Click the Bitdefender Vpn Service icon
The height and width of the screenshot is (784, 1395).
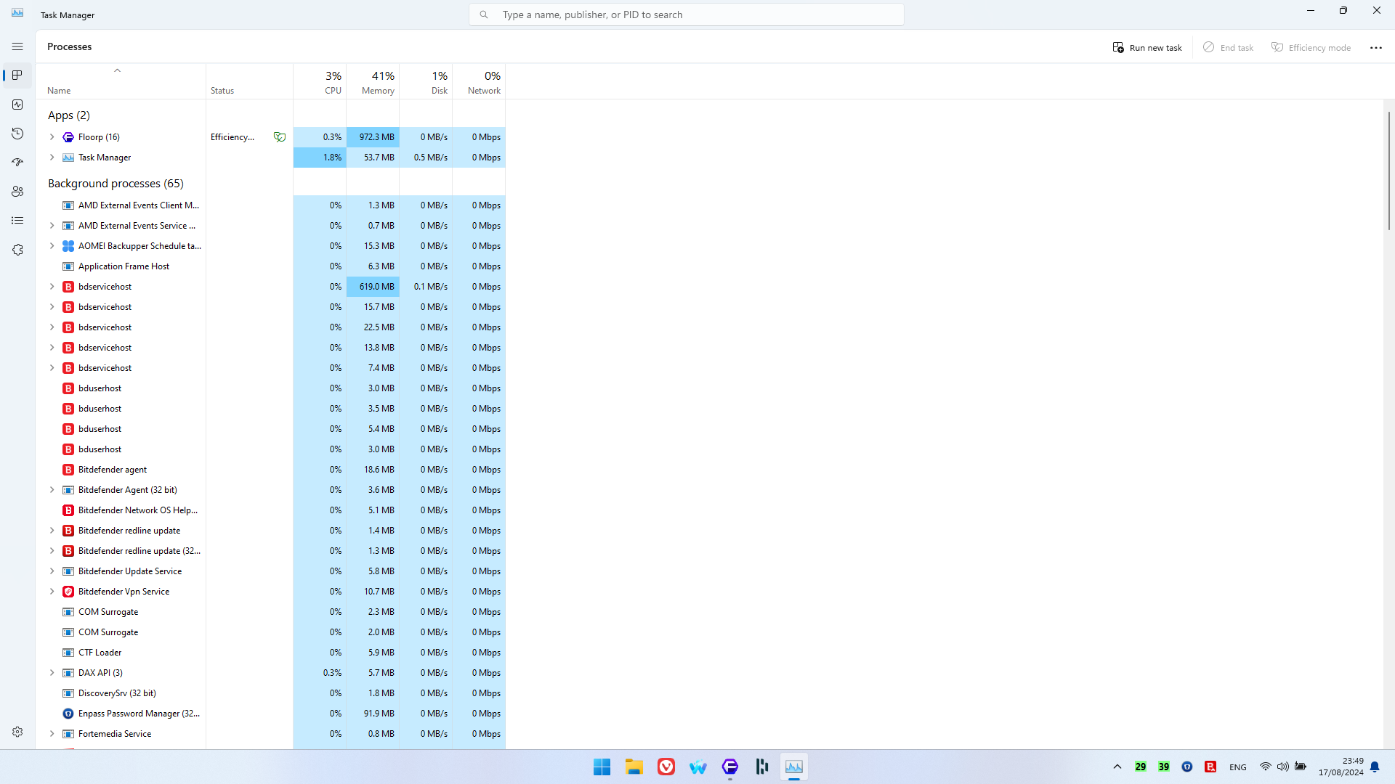coord(68,592)
